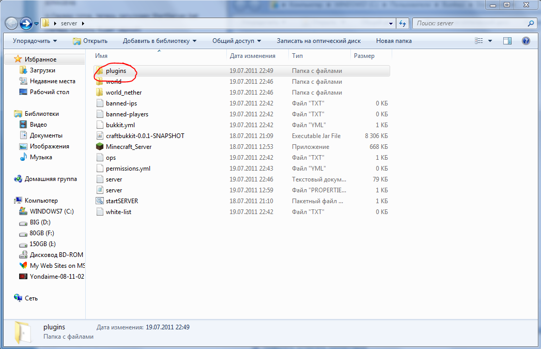Click the Back navigation arrow button
This screenshot has width=541, height=349.
coord(12,24)
